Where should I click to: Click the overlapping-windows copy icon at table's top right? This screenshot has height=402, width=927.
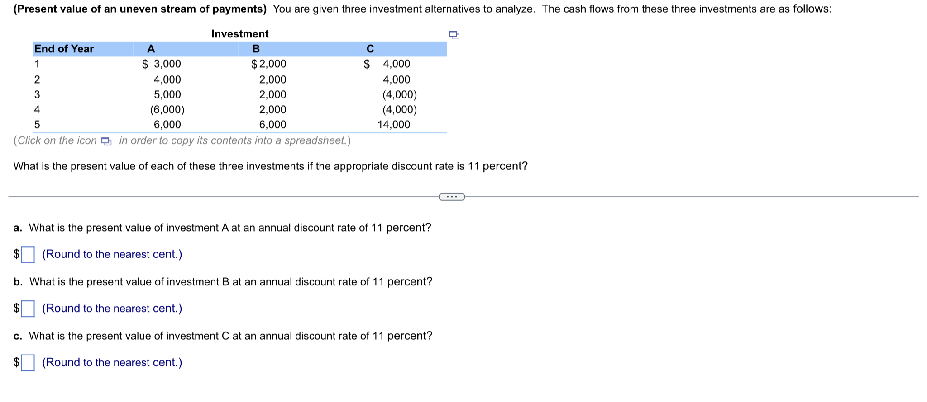pyautogui.click(x=454, y=34)
